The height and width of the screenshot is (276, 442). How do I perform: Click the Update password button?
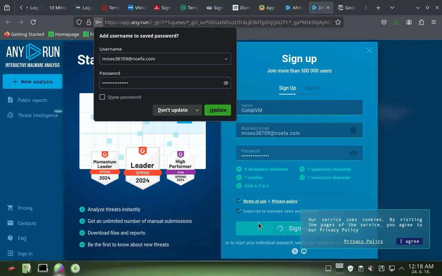coord(218,110)
